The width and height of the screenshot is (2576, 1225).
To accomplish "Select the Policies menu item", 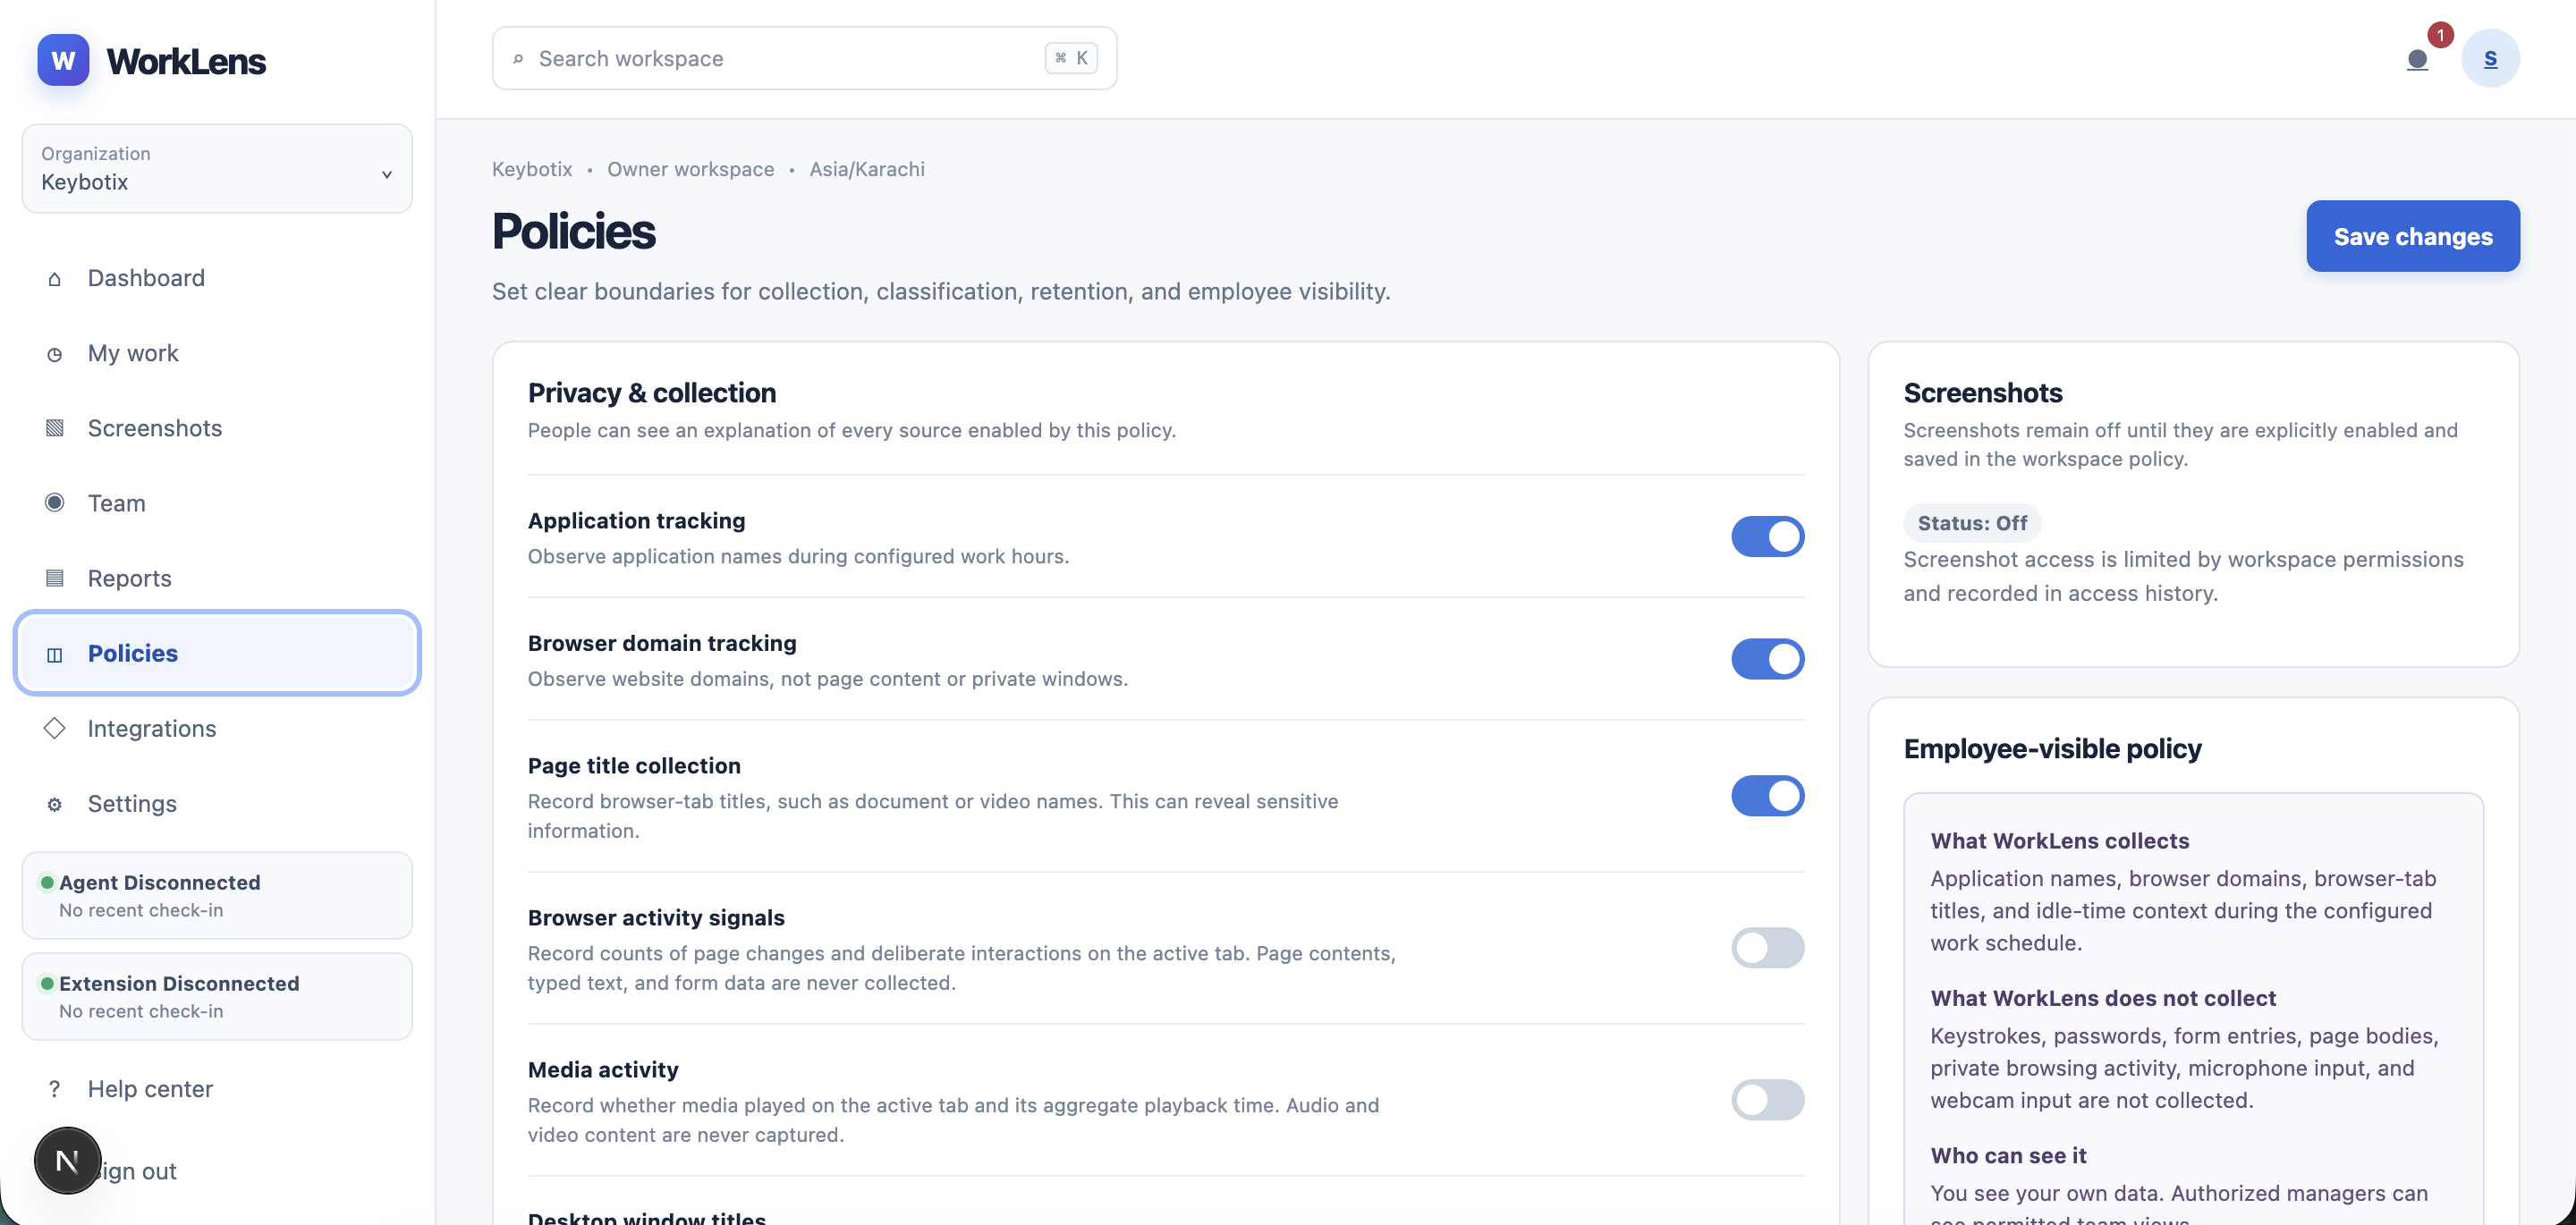I will coord(217,653).
